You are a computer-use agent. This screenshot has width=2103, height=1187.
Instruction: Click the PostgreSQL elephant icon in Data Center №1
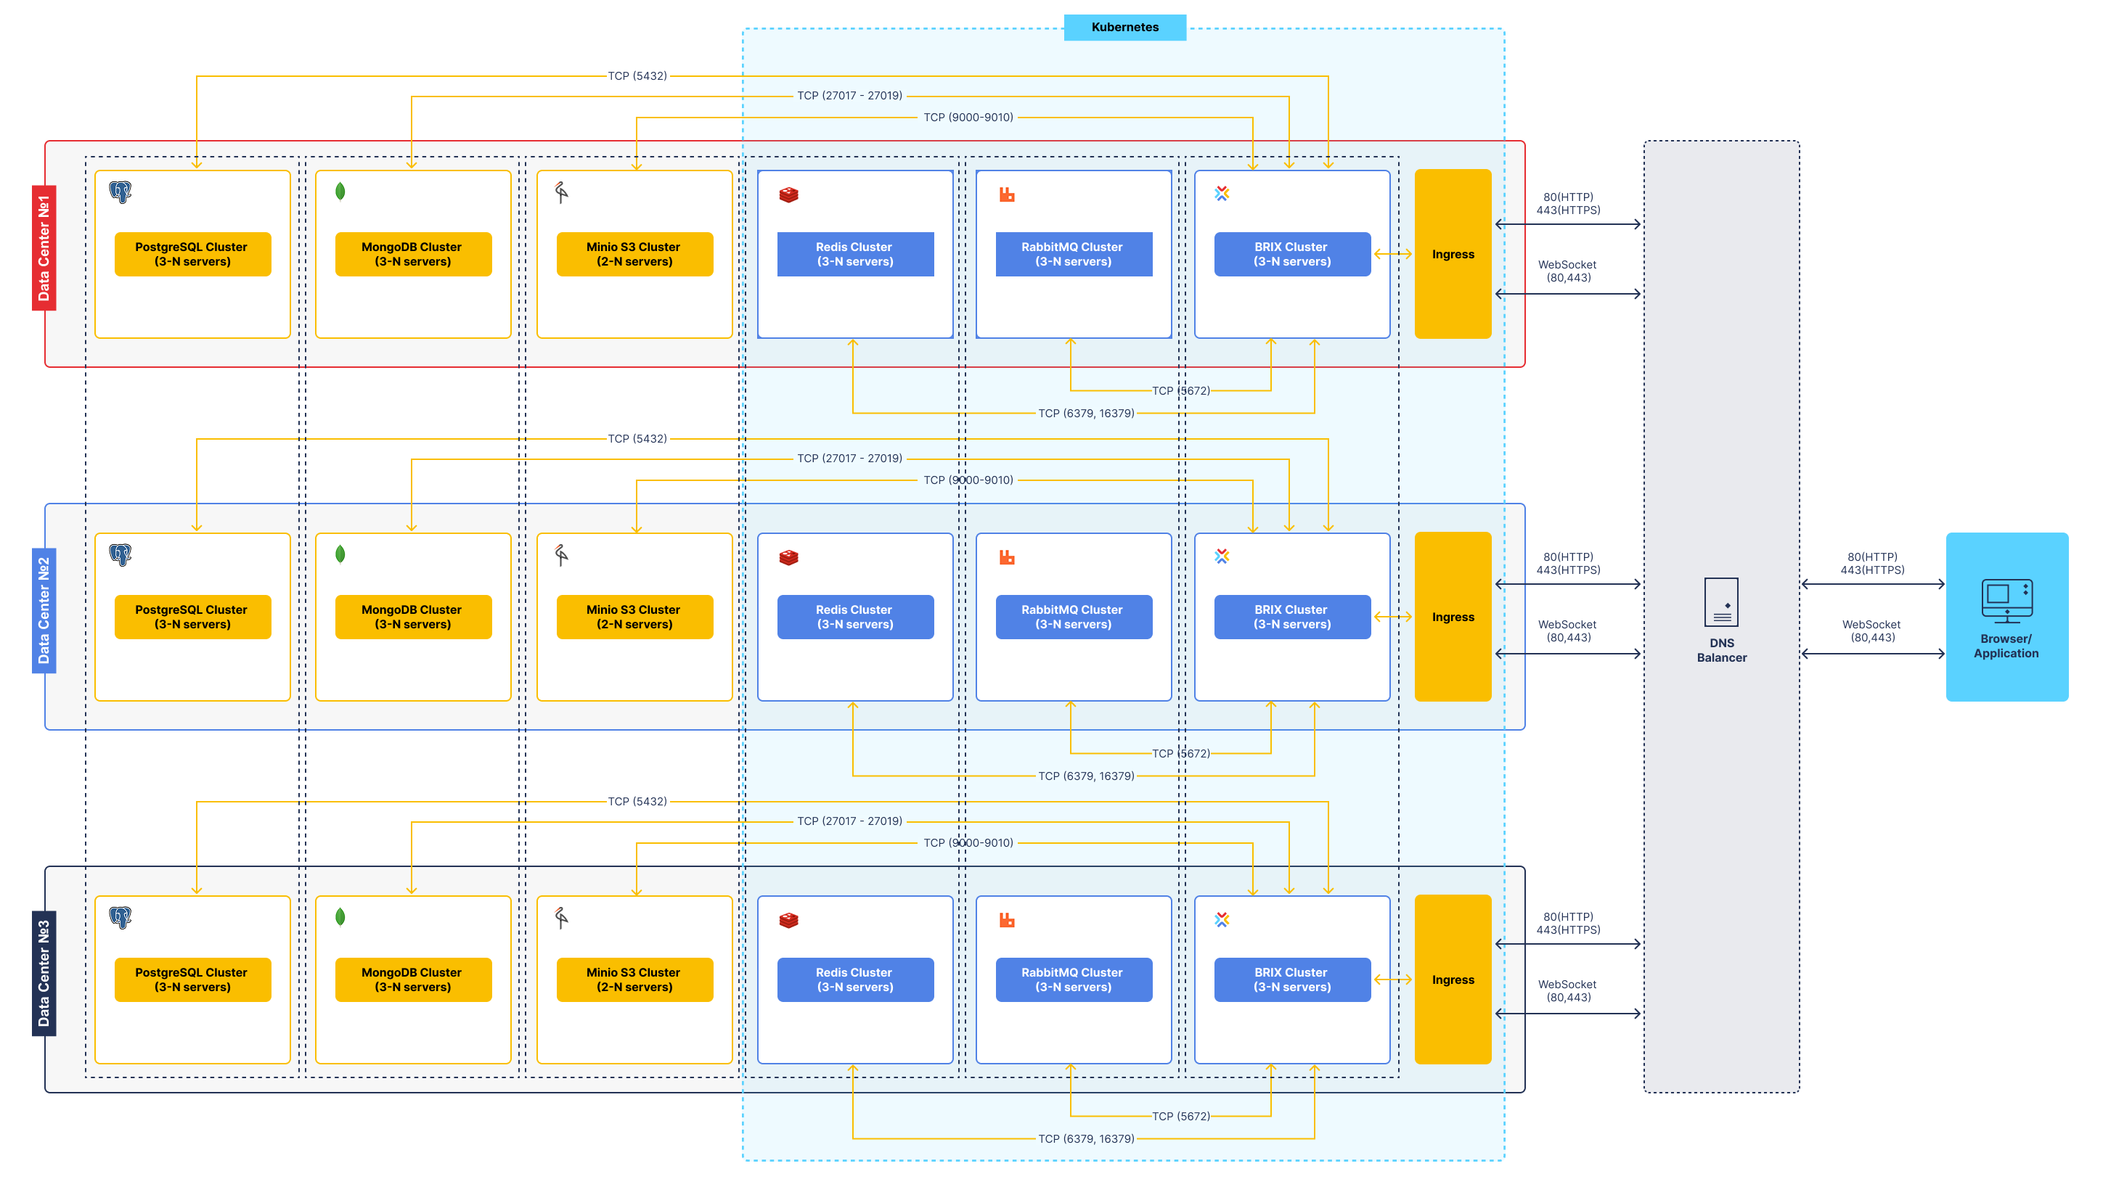pyautogui.click(x=120, y=192)
